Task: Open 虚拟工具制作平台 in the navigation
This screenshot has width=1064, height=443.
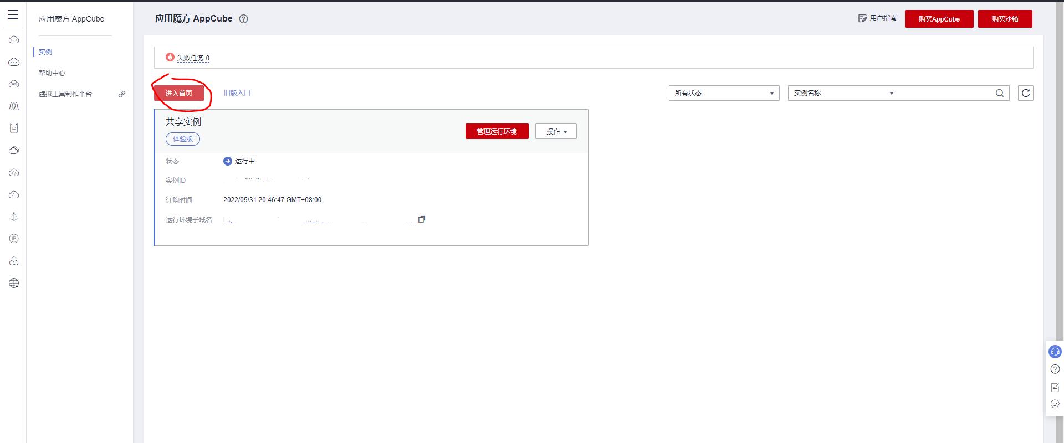Action: click(65, 94)
